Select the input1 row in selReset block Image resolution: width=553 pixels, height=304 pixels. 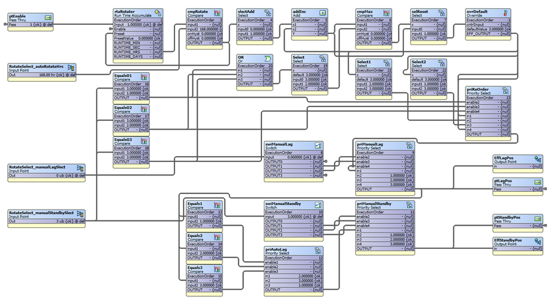tap(429, 33)
